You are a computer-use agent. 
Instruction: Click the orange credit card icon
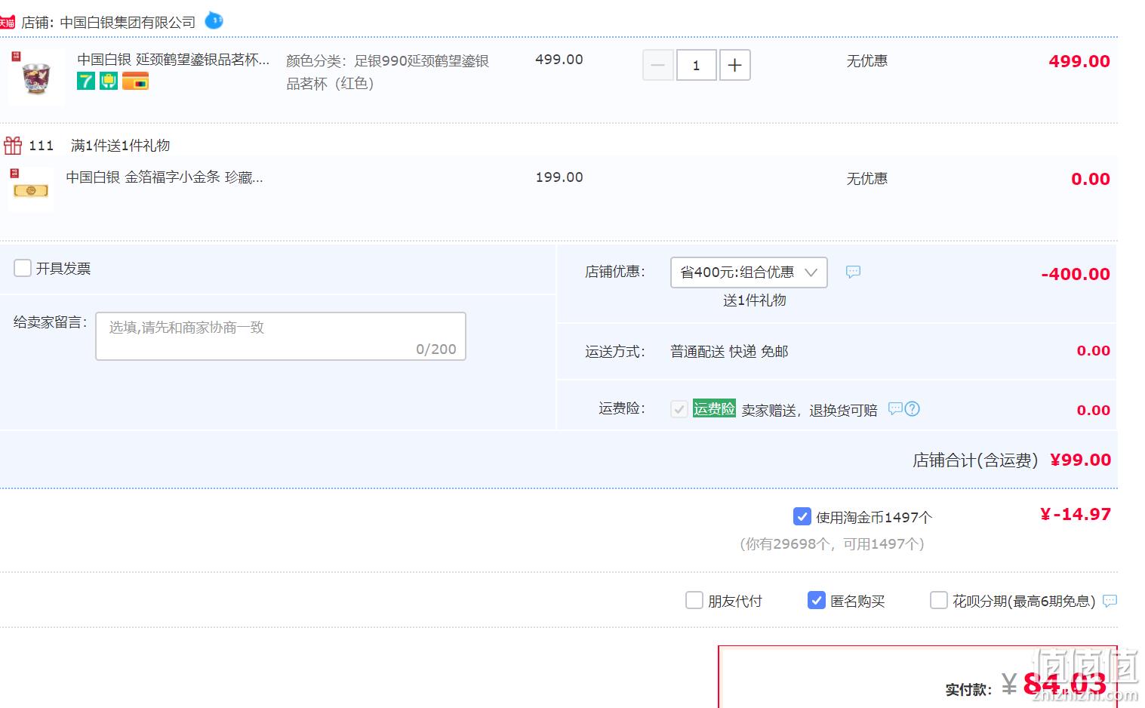pyautogui.click(x=135, y=81)
